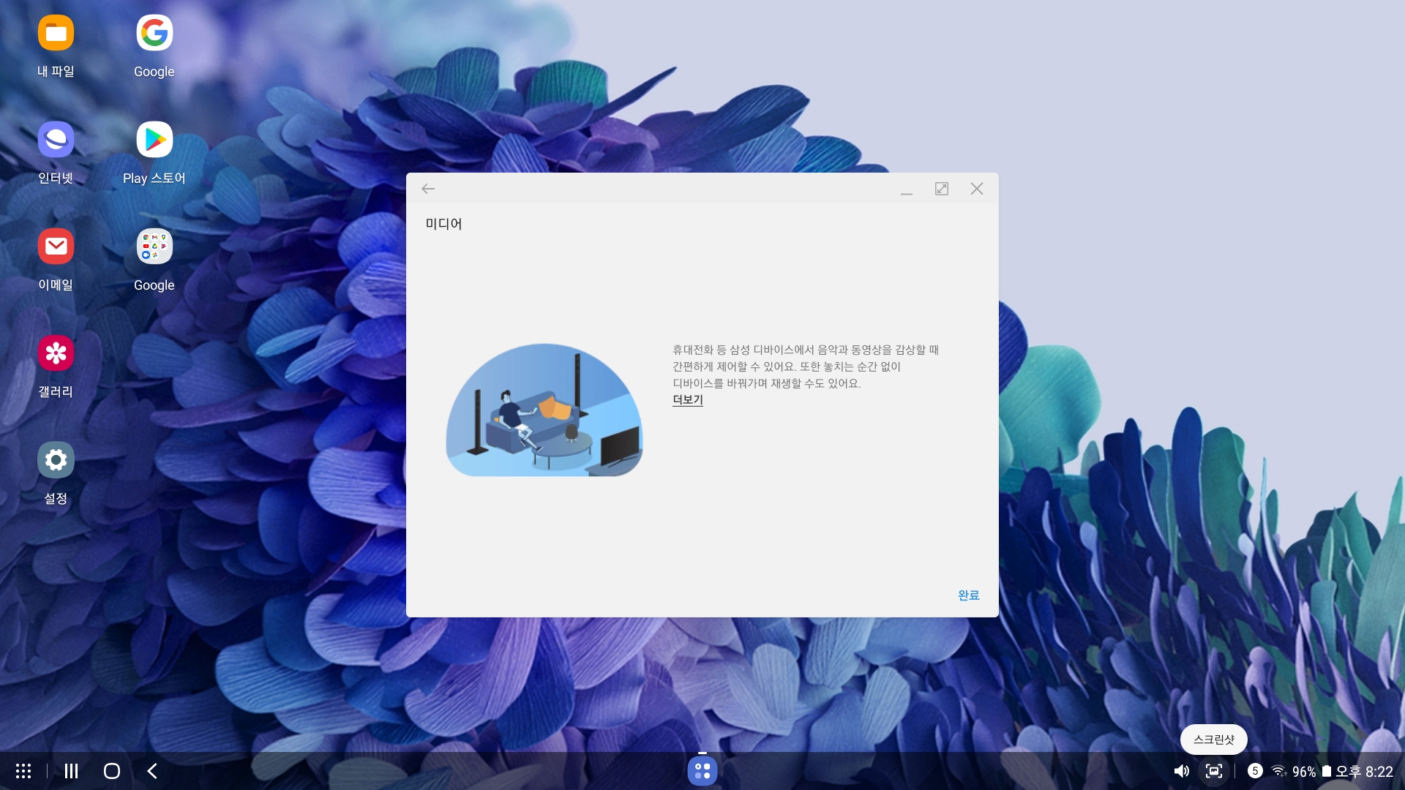Open the Google apps folder icon
Image resolution: width=1405 pixels, height=790 pixels.
tap(154, 247)
